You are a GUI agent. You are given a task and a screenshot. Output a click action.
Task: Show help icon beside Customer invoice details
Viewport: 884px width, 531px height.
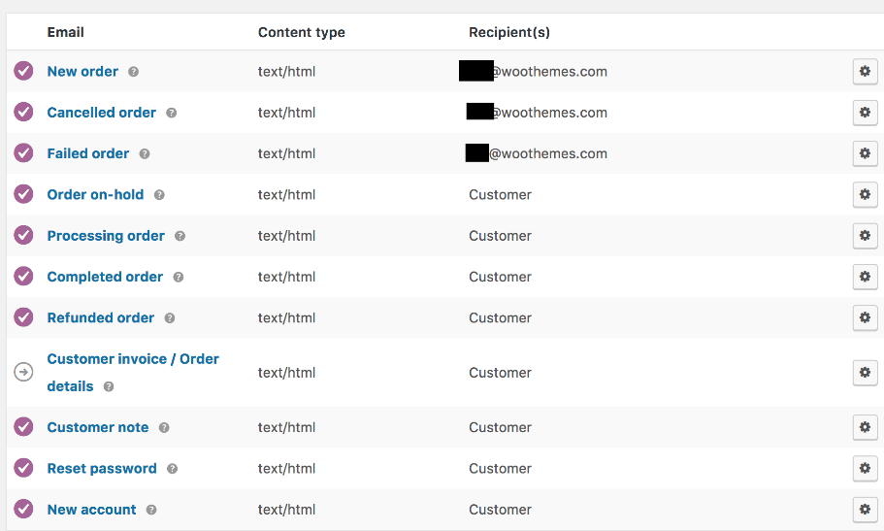pyautogui.click(x=109, y=386)
